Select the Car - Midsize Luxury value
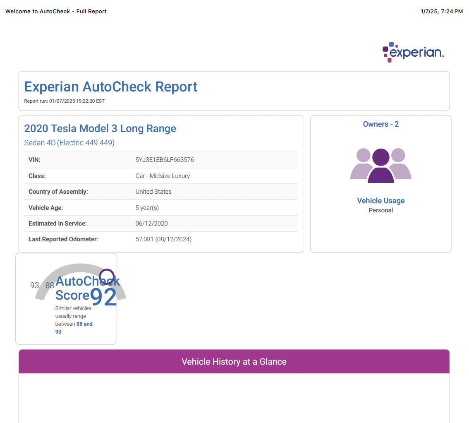Image resolution: width=469 pixels, height=423 pixels. 163,176
